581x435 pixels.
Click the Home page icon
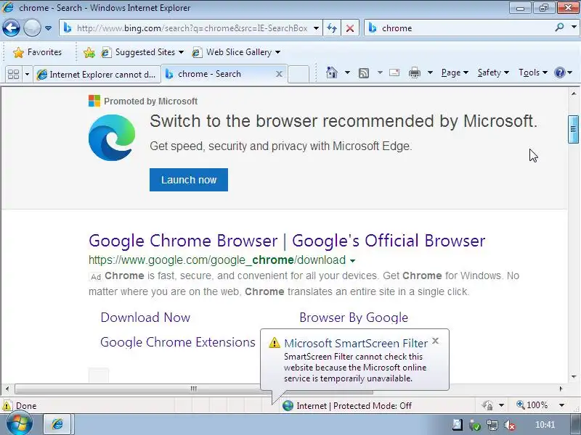[332, 72]
